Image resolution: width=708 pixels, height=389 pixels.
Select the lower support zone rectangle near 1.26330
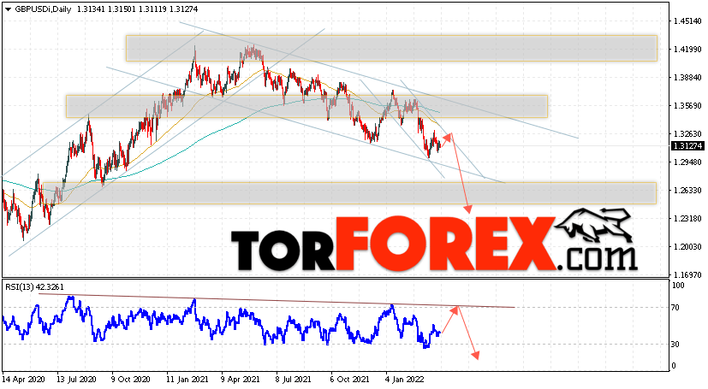[x=349, y=193]
